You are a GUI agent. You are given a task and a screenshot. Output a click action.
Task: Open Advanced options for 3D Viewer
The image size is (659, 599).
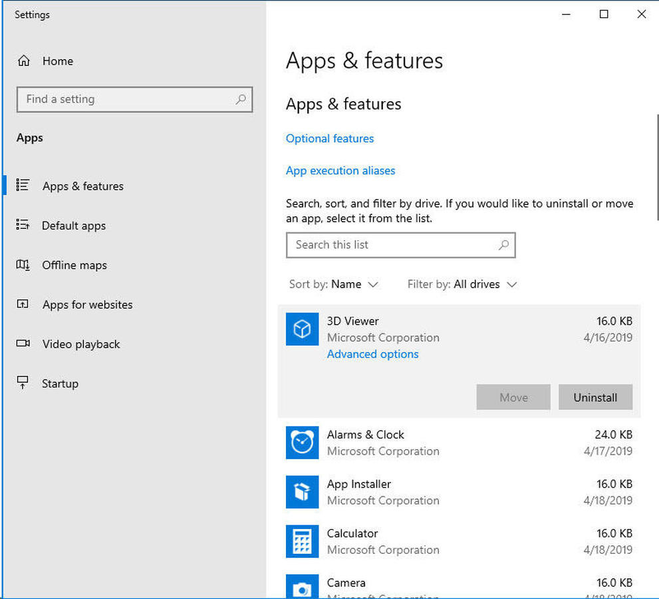(x=373, y=354)
